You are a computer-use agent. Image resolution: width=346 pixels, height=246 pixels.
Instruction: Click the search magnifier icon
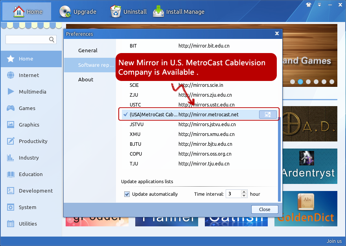coord(52,39)
